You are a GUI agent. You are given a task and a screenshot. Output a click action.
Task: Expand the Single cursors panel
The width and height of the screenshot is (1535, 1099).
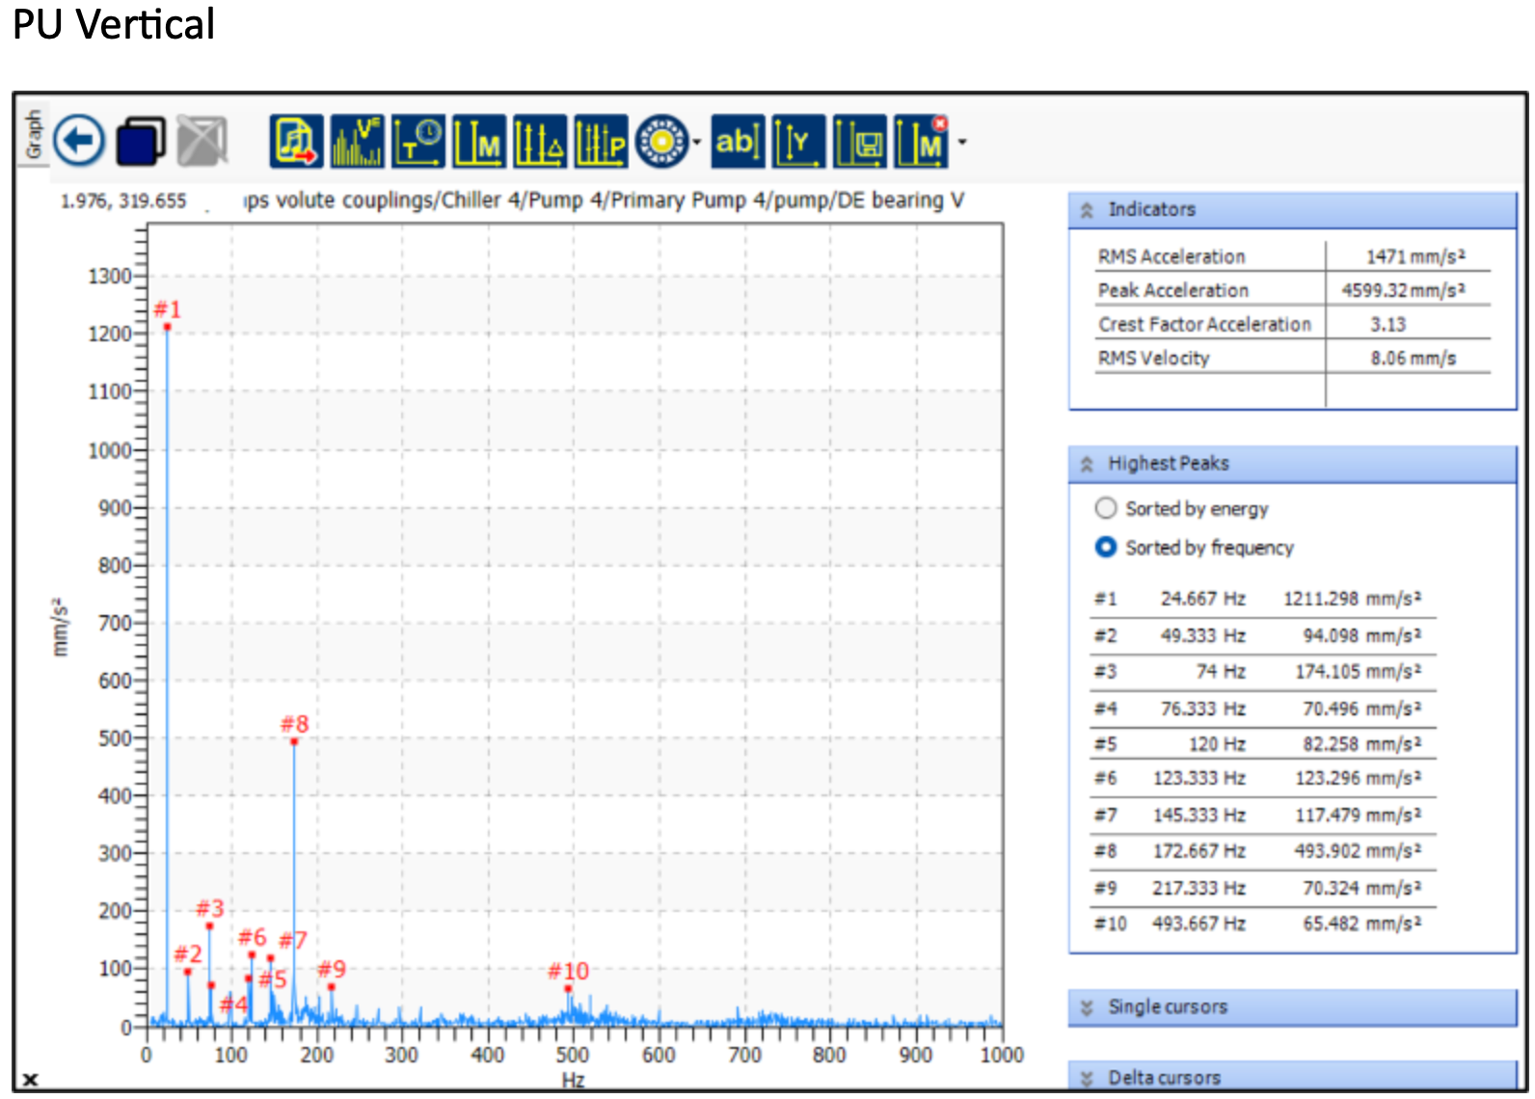1088,1007
